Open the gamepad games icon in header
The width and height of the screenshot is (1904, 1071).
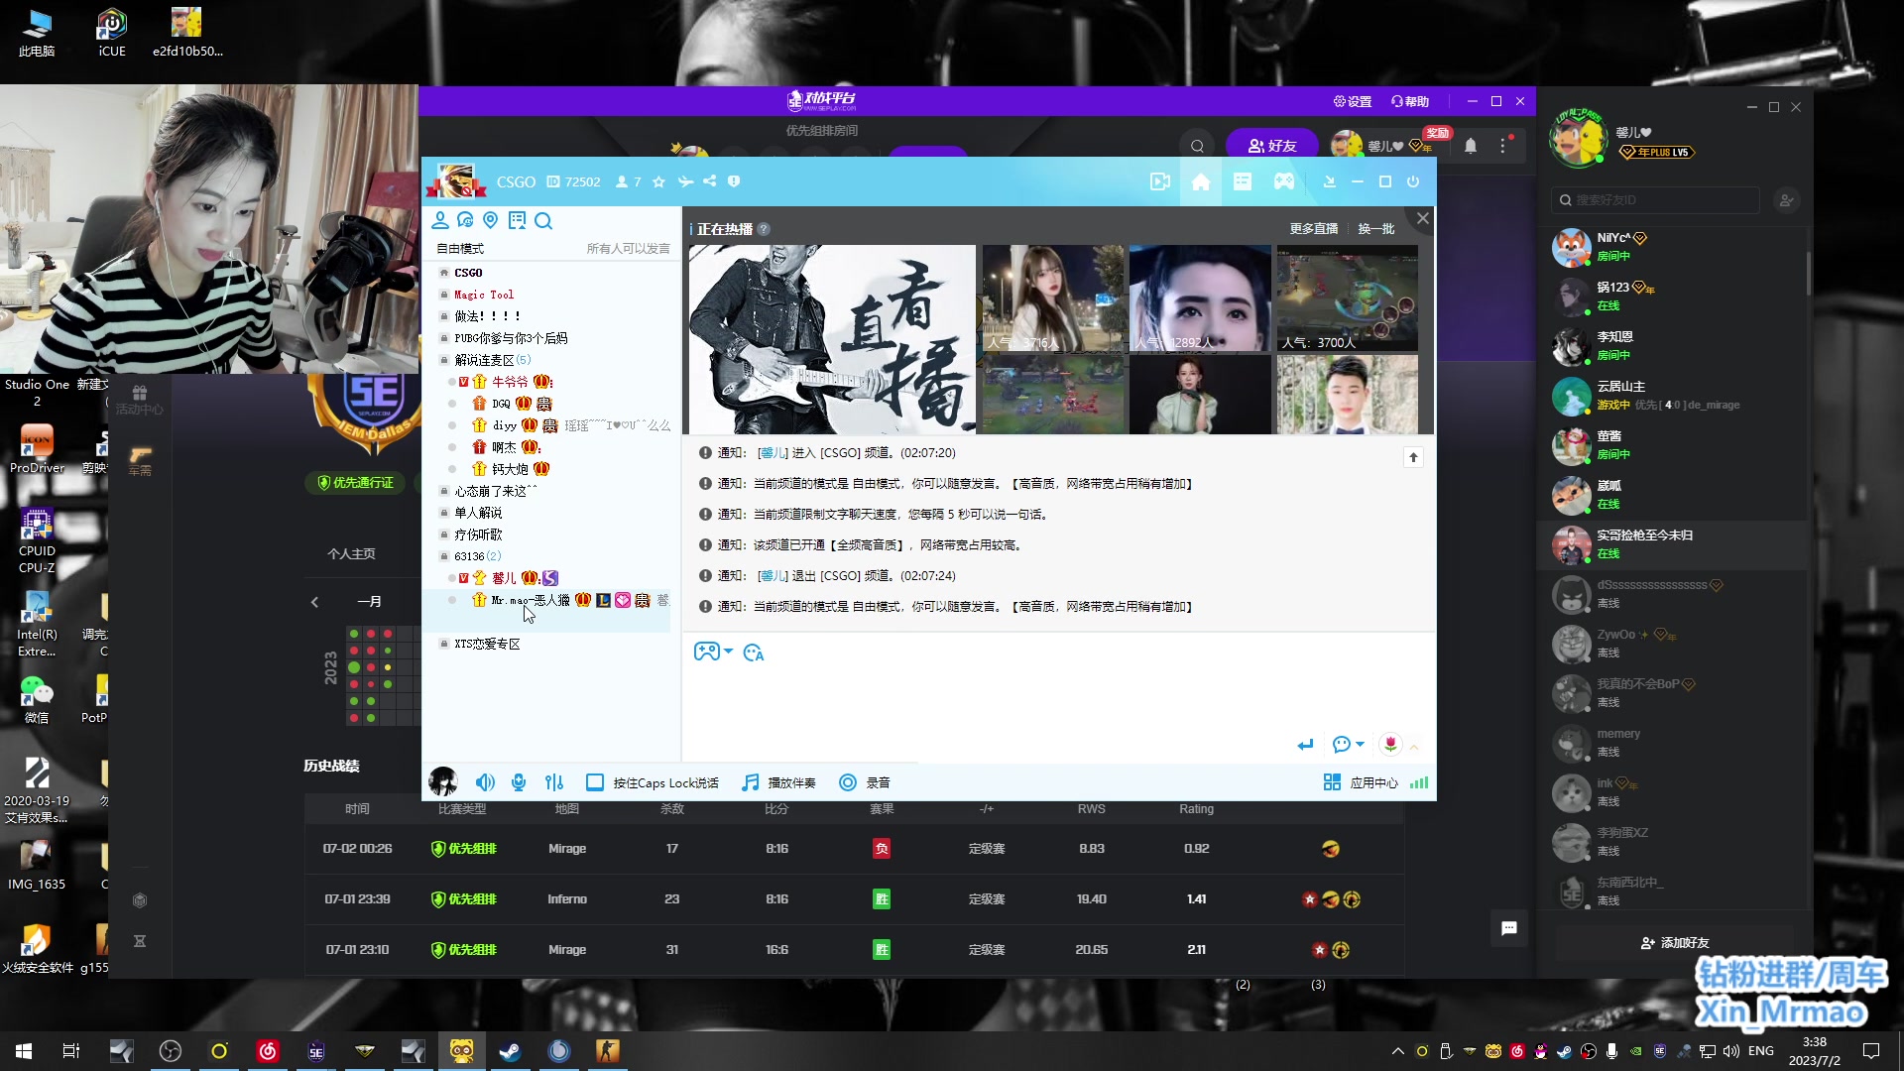[1284, 181]
